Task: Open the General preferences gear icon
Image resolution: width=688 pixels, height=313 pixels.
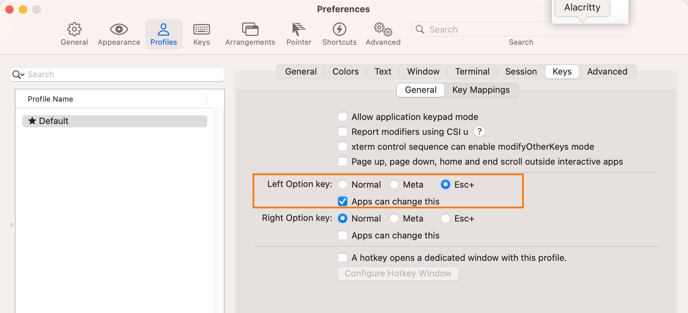Action: click(x=74, y=30)
